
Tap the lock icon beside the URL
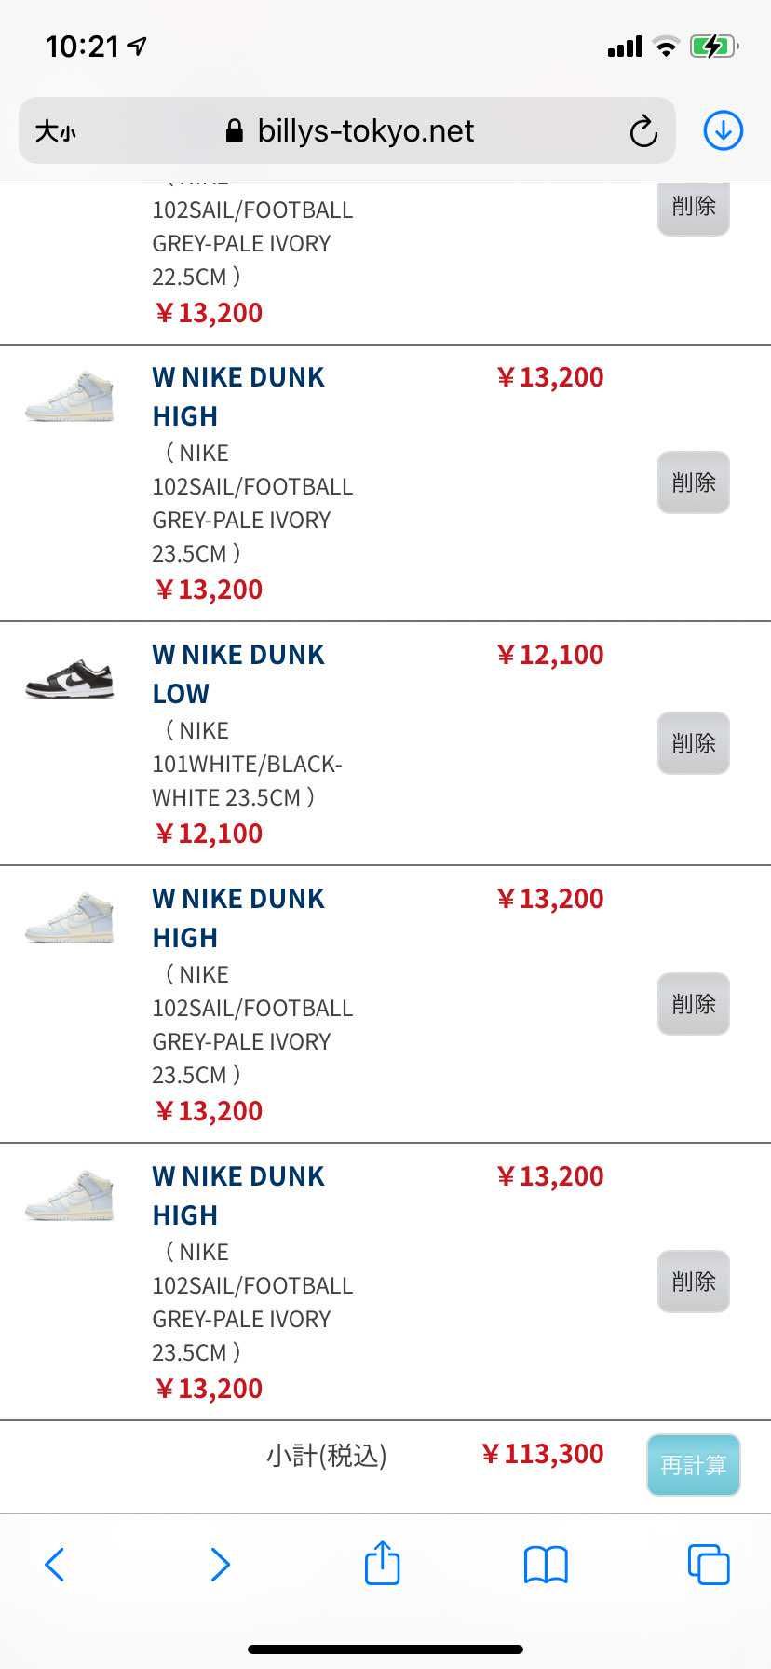235,131
